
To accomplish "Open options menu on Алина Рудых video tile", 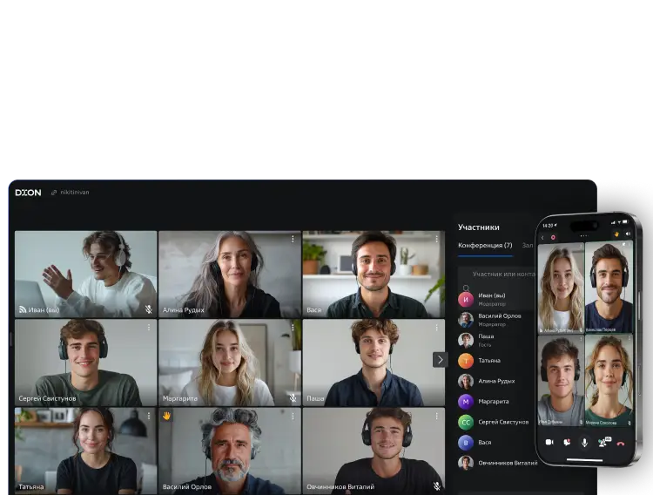I will click(293, 239).
